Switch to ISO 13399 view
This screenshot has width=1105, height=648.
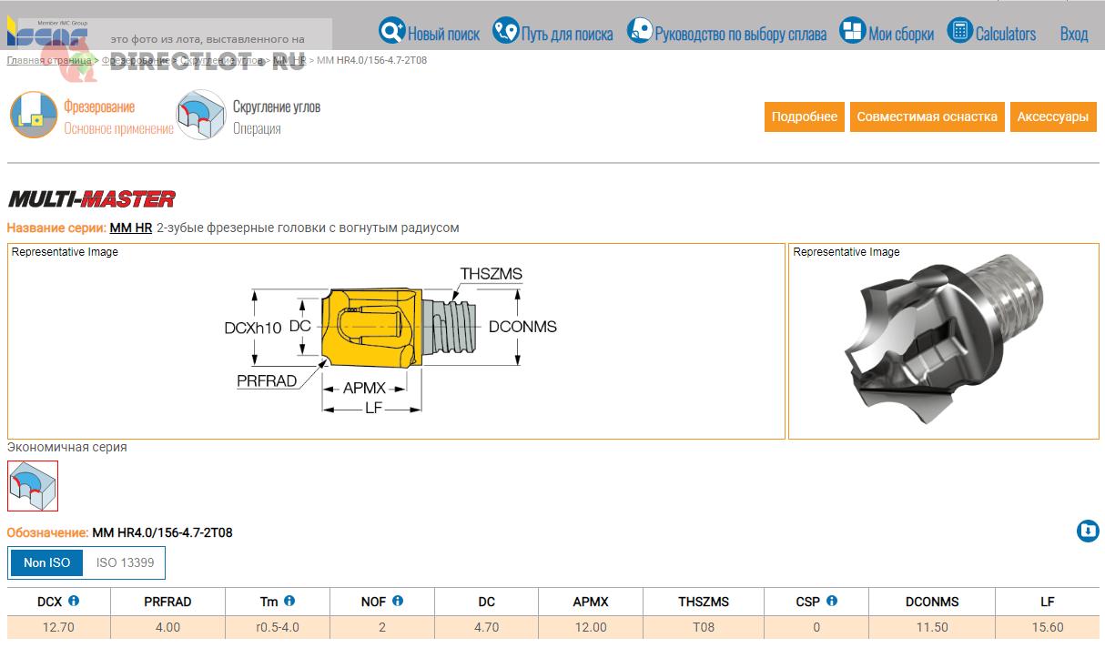(x=125, y=562)
